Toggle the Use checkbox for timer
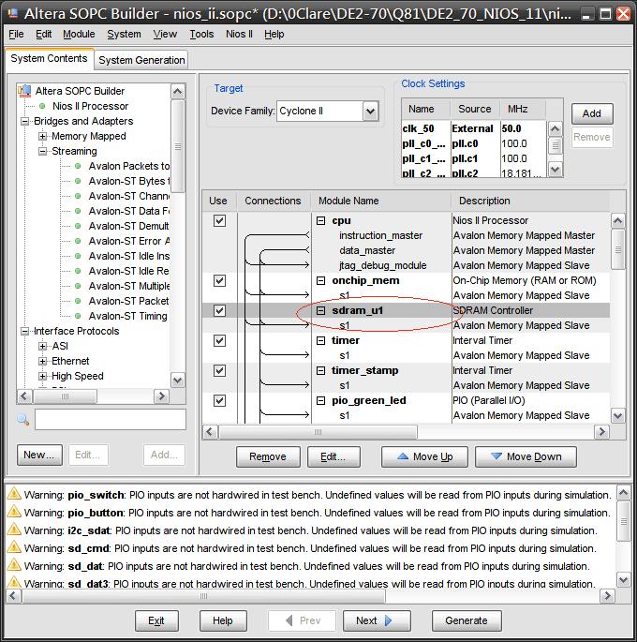This screenshot has height=642, width=637. pyautogui.click(x=220, y=340)
